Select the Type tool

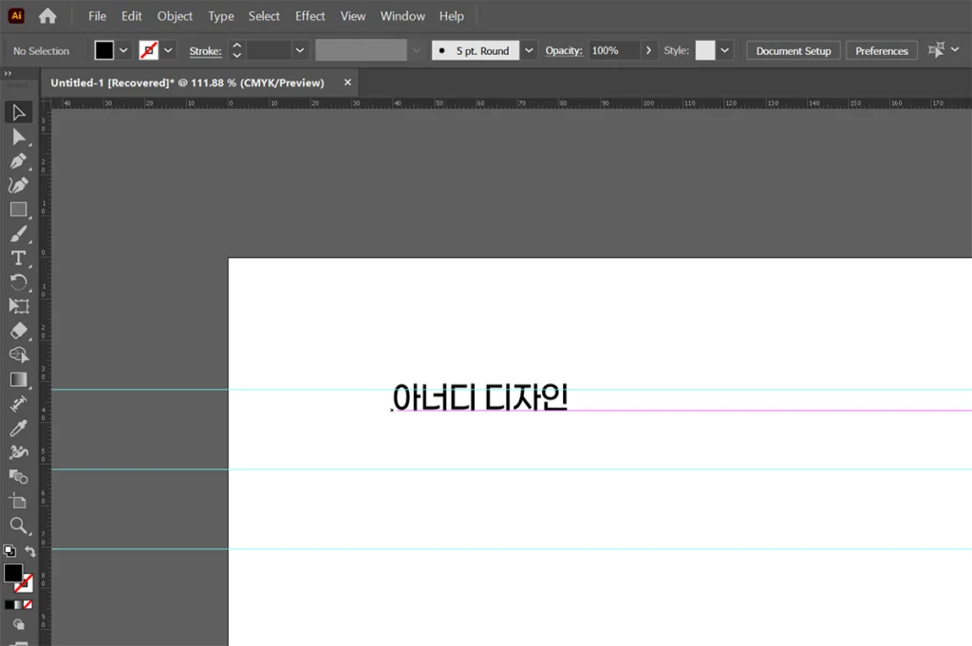18,258
